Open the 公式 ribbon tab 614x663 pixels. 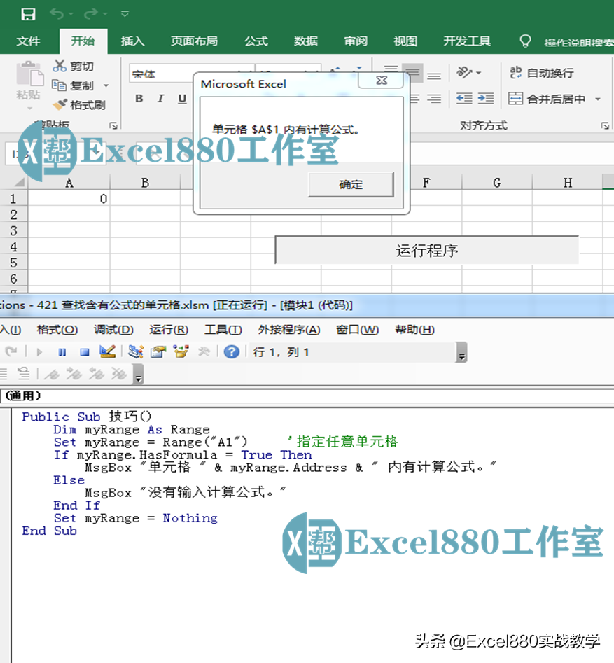coord(256,41)
